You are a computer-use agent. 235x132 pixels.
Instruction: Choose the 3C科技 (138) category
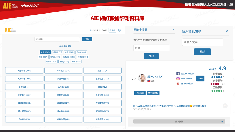click(63, 87)
